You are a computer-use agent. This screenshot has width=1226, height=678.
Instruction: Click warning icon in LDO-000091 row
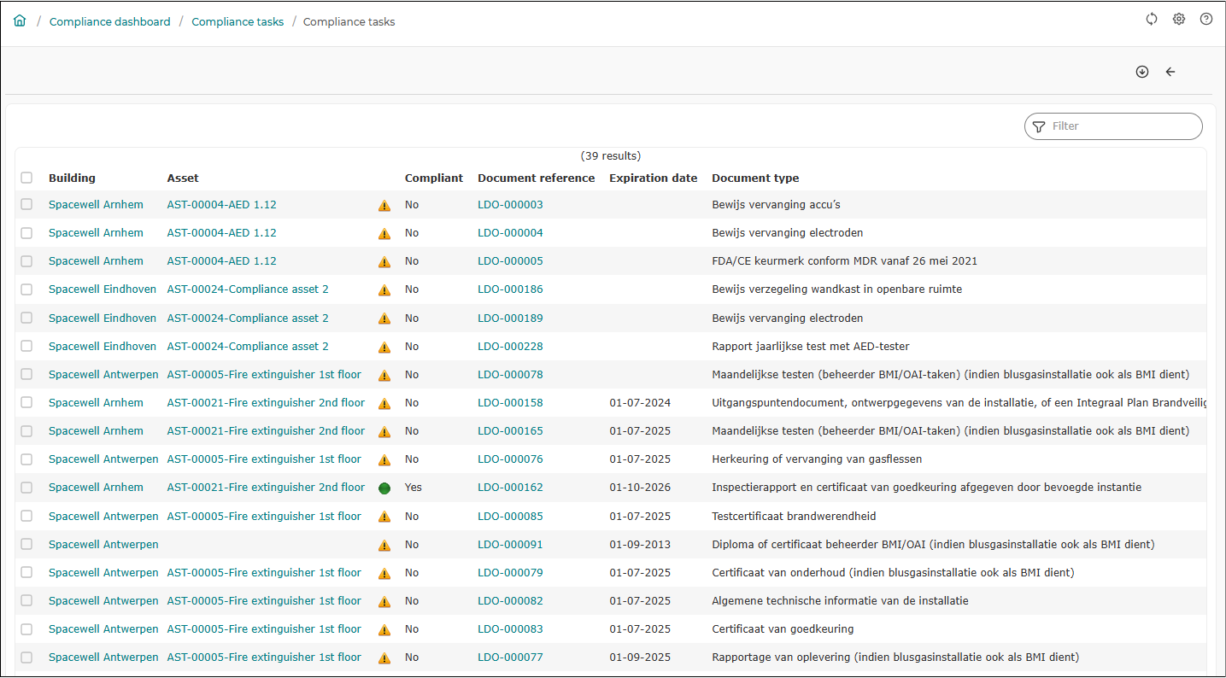point(384,545)
